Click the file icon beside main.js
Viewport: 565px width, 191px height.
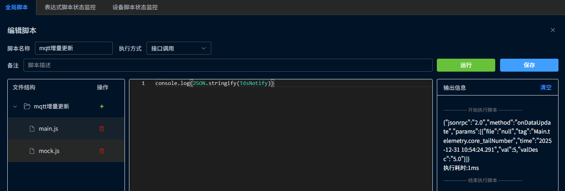(x=32, y=129)
